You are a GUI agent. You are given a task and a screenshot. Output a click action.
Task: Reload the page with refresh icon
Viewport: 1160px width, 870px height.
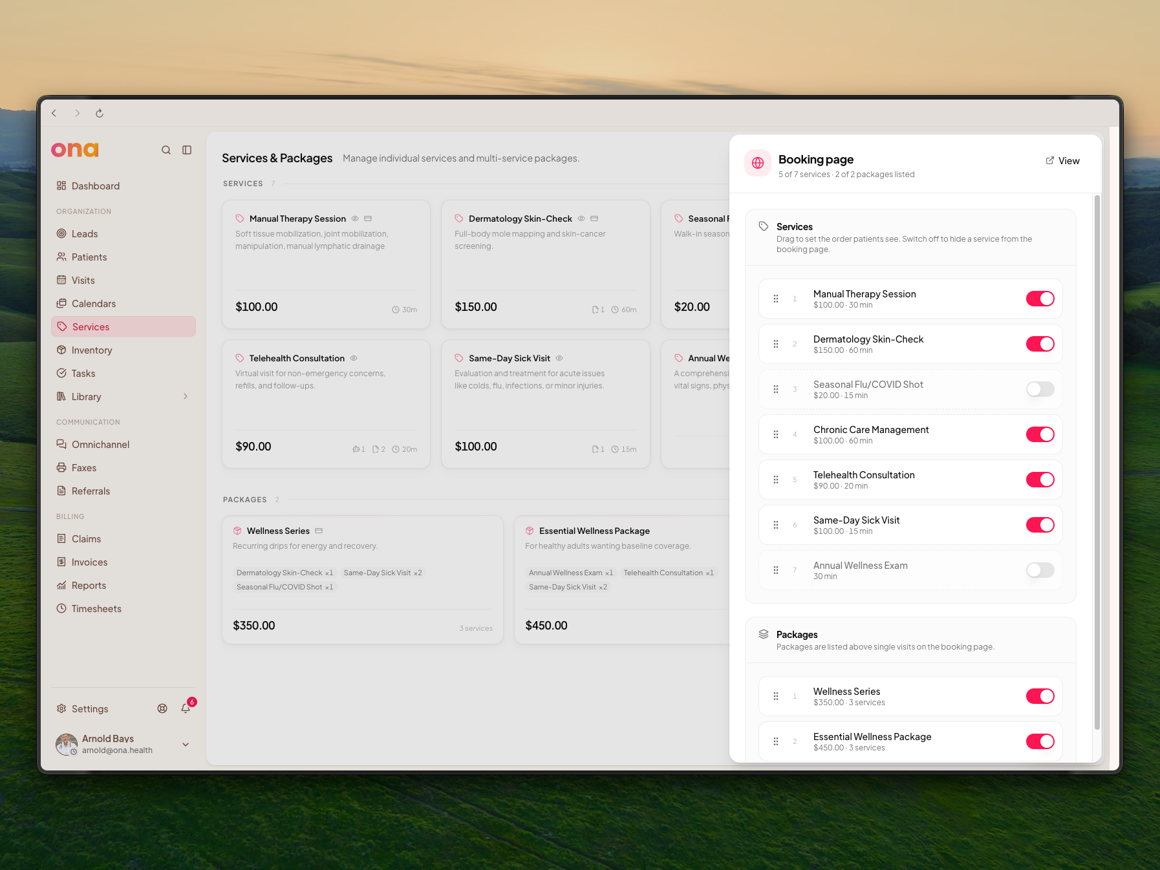[100, 113]
